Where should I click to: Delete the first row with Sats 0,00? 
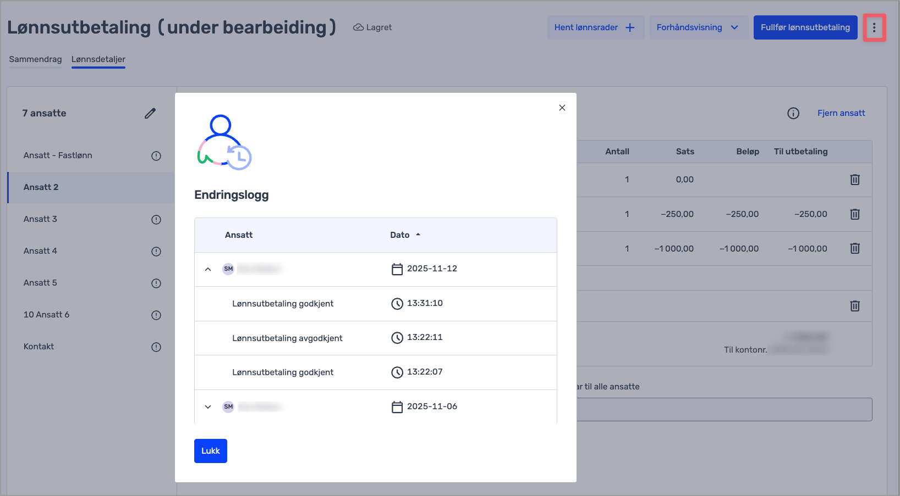point(854,180)
